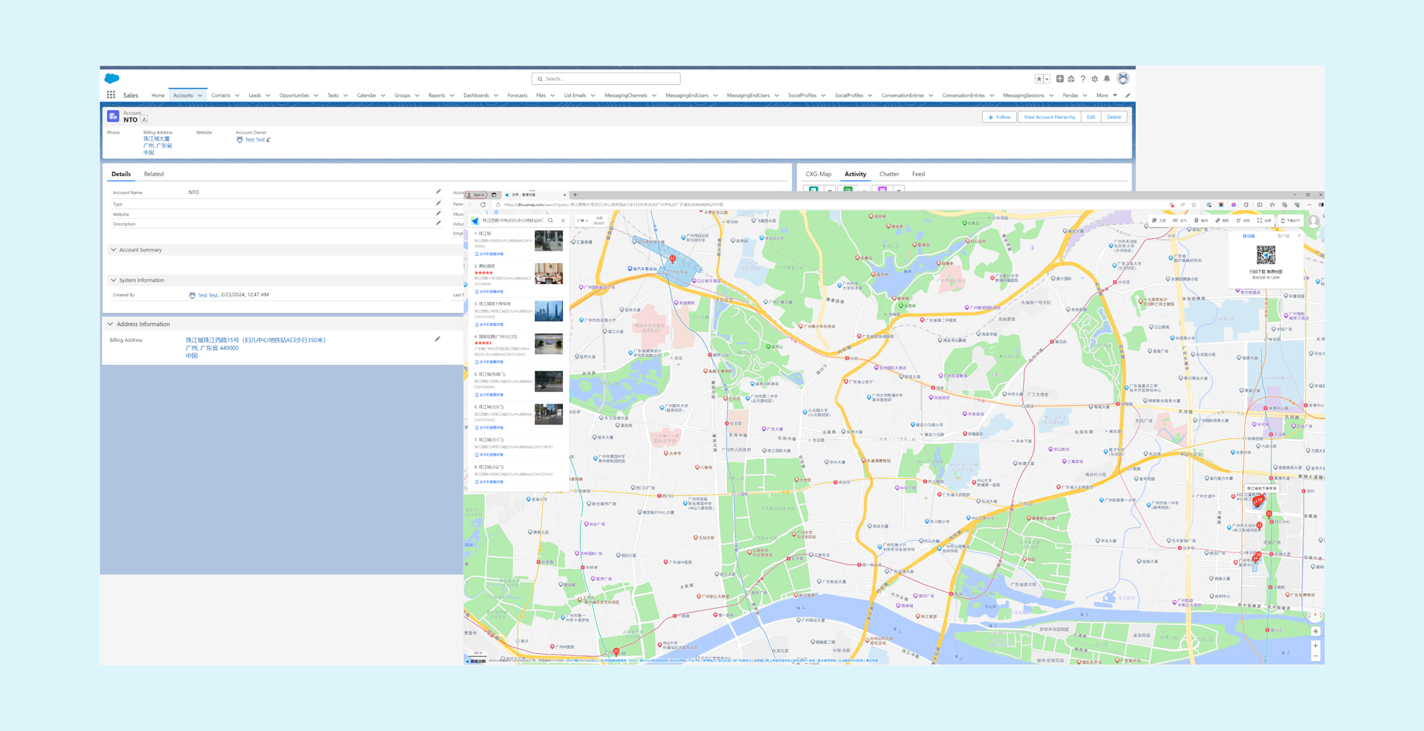Open the Salesforce App Launcher grid
Image resolution: width=1424 pixels, height=731 pixels.
111,95
